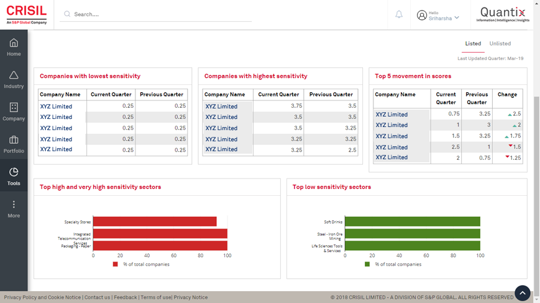Toggle the red '% of total companies' legend swatch

point(115,265)
